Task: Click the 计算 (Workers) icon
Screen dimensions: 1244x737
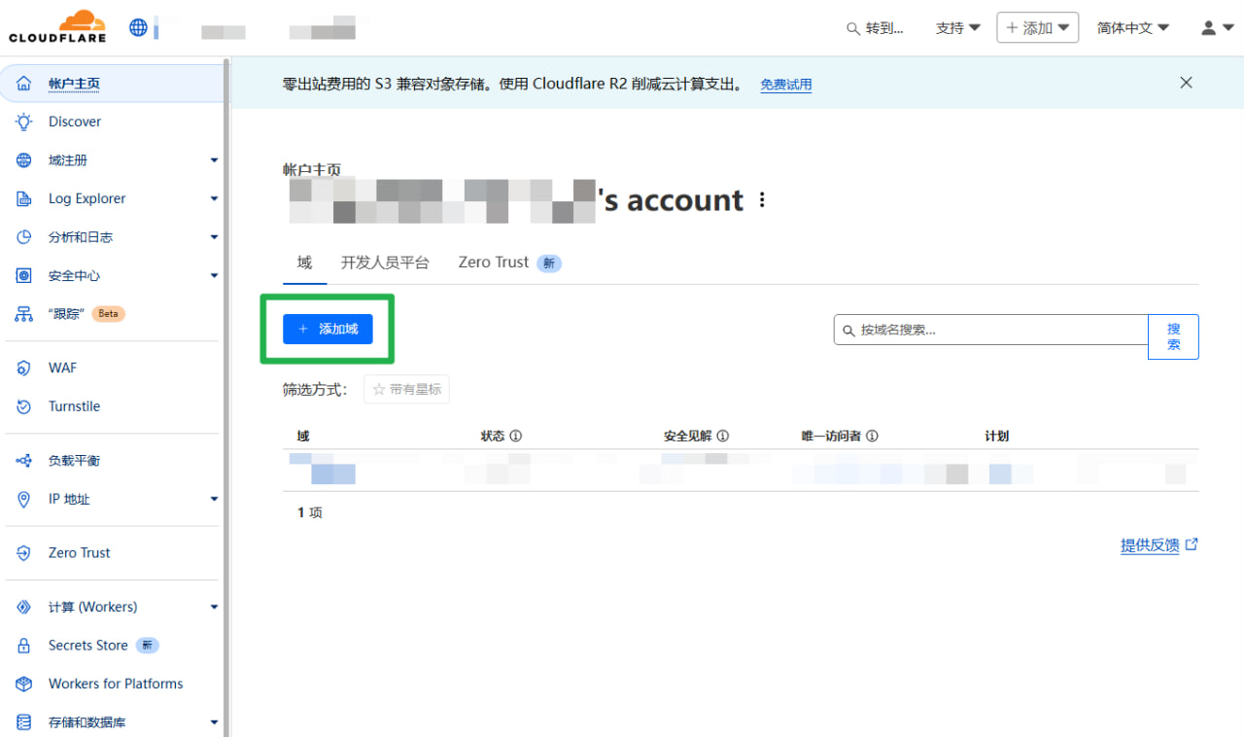Action: click(x=24, y=607)
